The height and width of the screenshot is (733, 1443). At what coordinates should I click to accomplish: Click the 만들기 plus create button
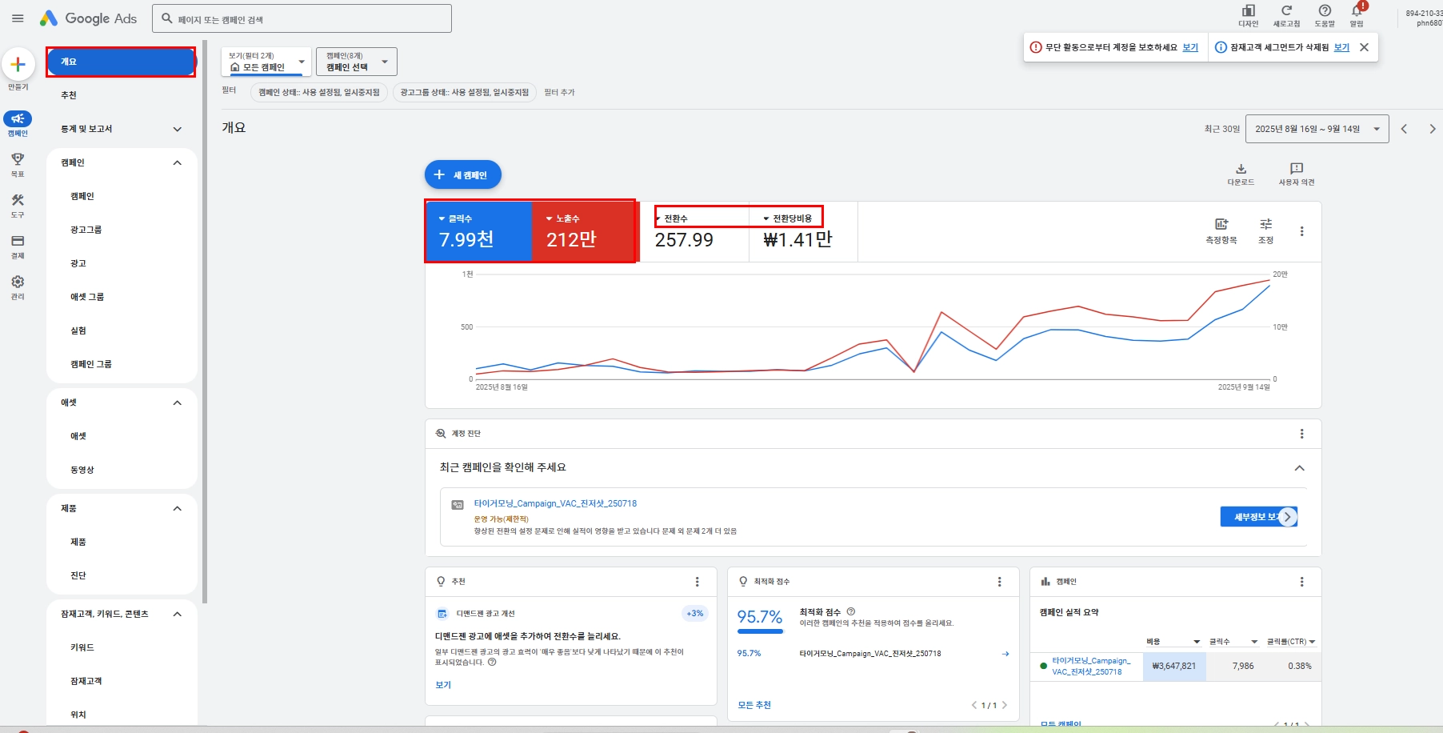coord(18,65)
